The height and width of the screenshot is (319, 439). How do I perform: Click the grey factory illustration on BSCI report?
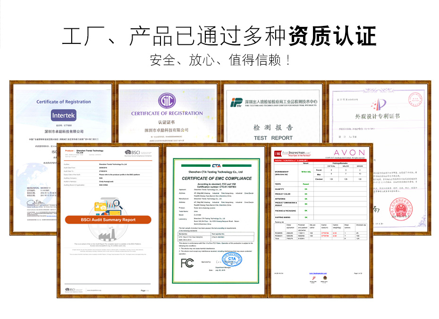[108, 234]
